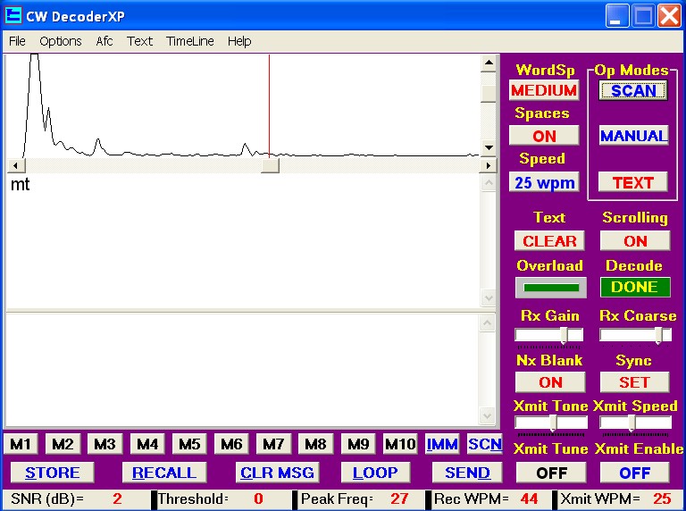Toggle Xmit Enable OFF button
The width and height of the screenshot is (686, 511).
tap(634, 473)
